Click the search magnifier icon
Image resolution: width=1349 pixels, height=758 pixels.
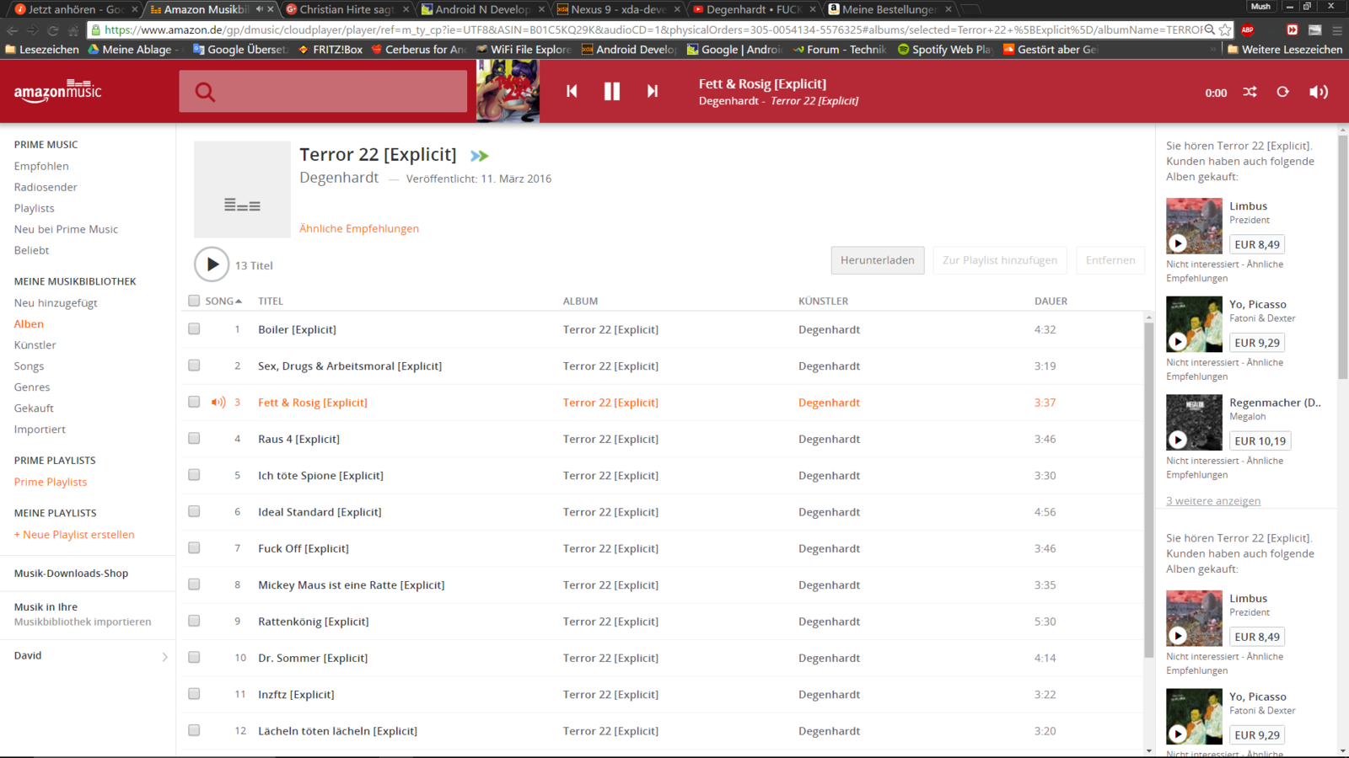click(205, 92)
